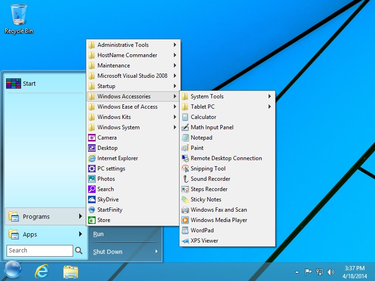Open the Windows Fax and Scan icon

(x=185, y=210)
